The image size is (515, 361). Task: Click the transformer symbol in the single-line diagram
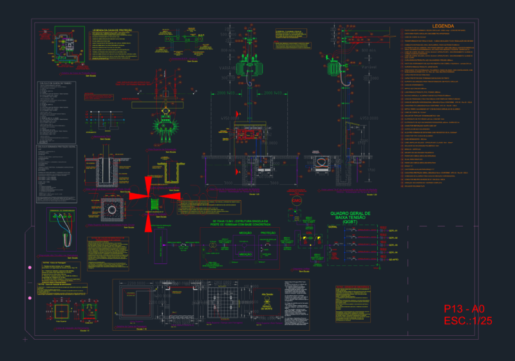pyautogui.click(x=213, y=245)
